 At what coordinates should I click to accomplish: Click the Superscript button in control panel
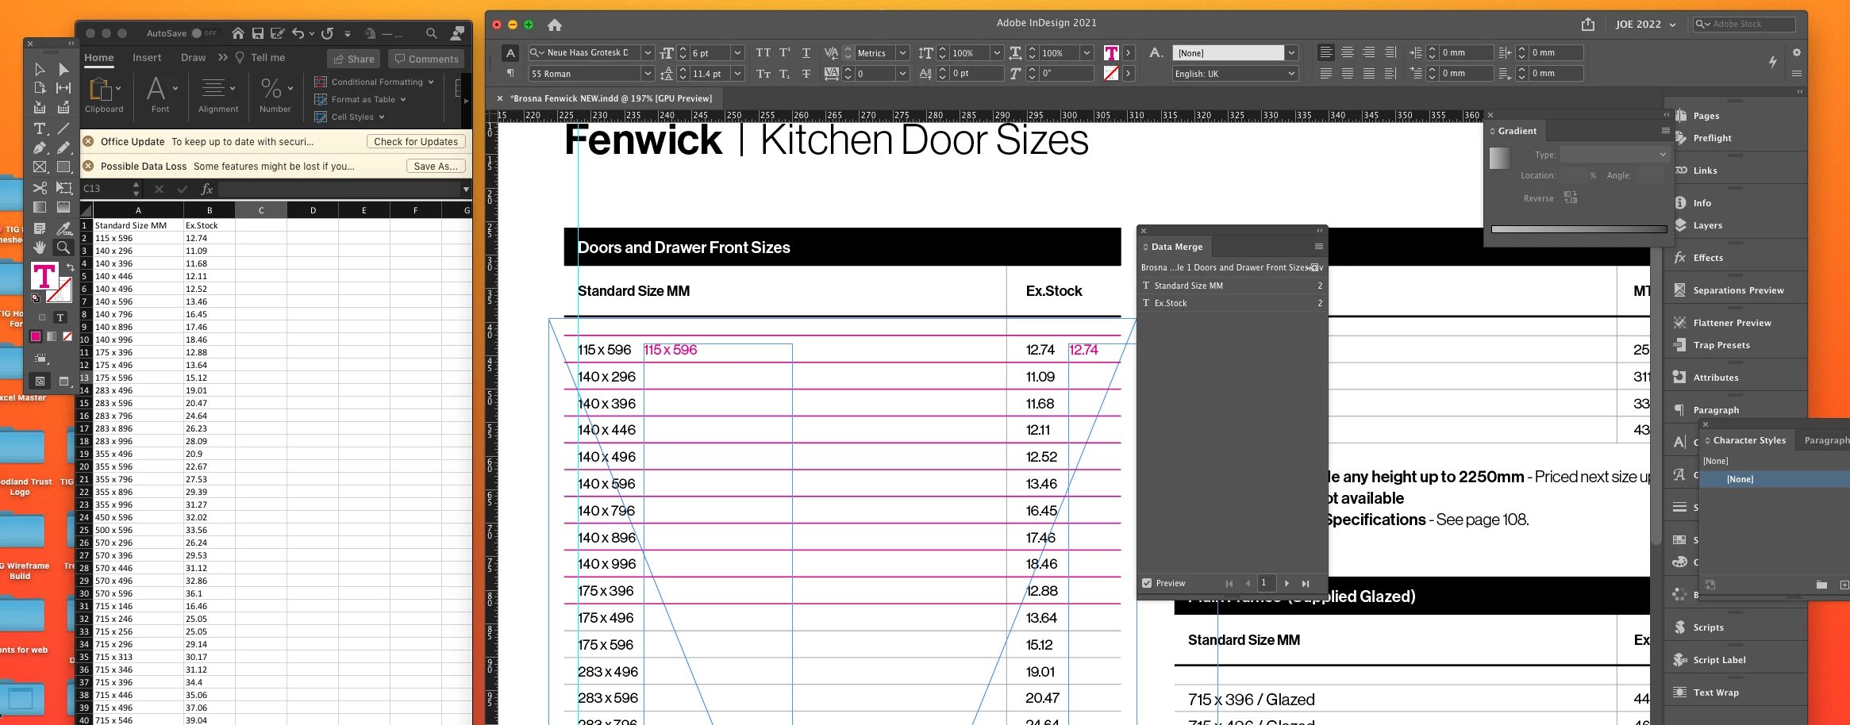tap(785, 52)
